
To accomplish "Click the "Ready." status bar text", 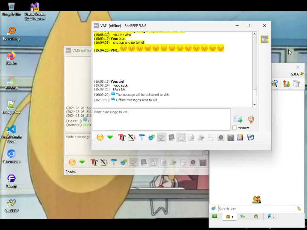I will (70, 172).
